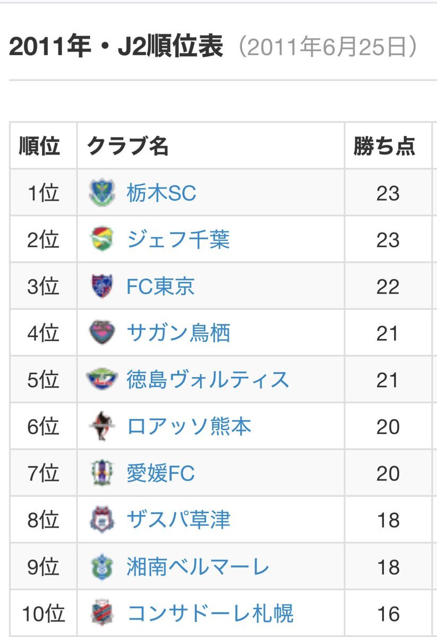Click the FC Tokyo emblem icon
The image size is (437, 637).
101,287
